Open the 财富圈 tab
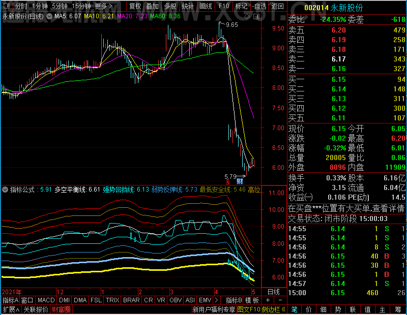407x315 pixels. point(61,309)
